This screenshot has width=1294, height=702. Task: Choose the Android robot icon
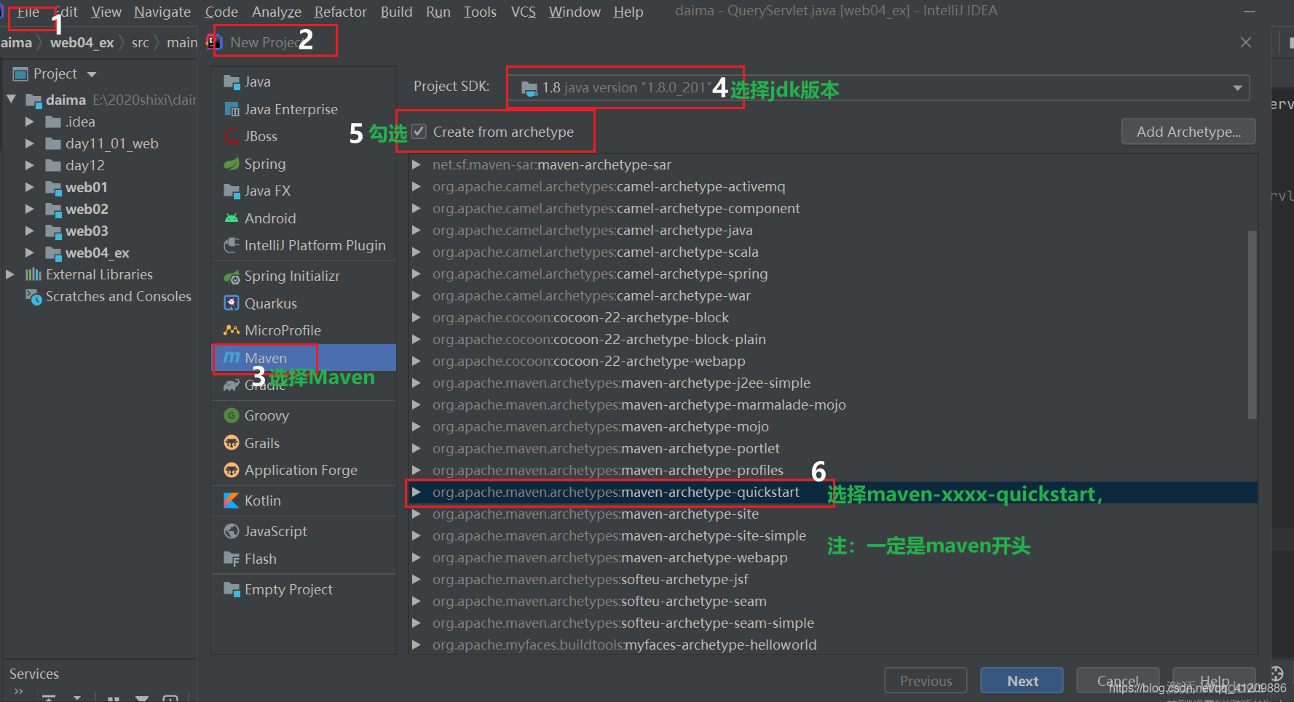tap(232, 218)
